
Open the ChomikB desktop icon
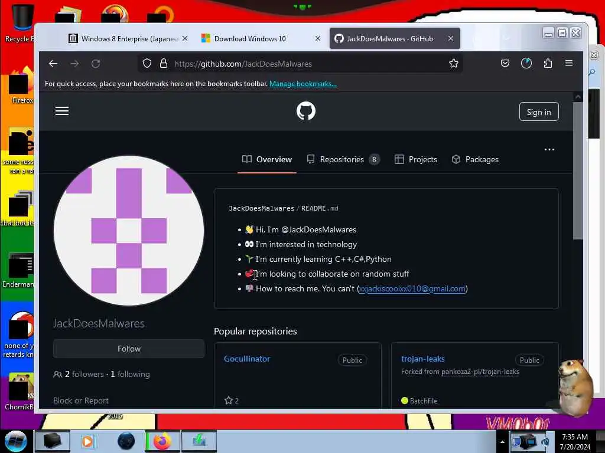pos(19,391)
